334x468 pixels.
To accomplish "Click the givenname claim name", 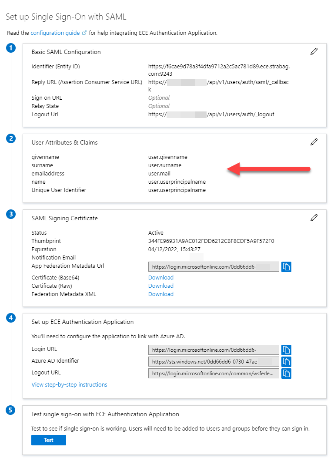I will tap(45, 157).
